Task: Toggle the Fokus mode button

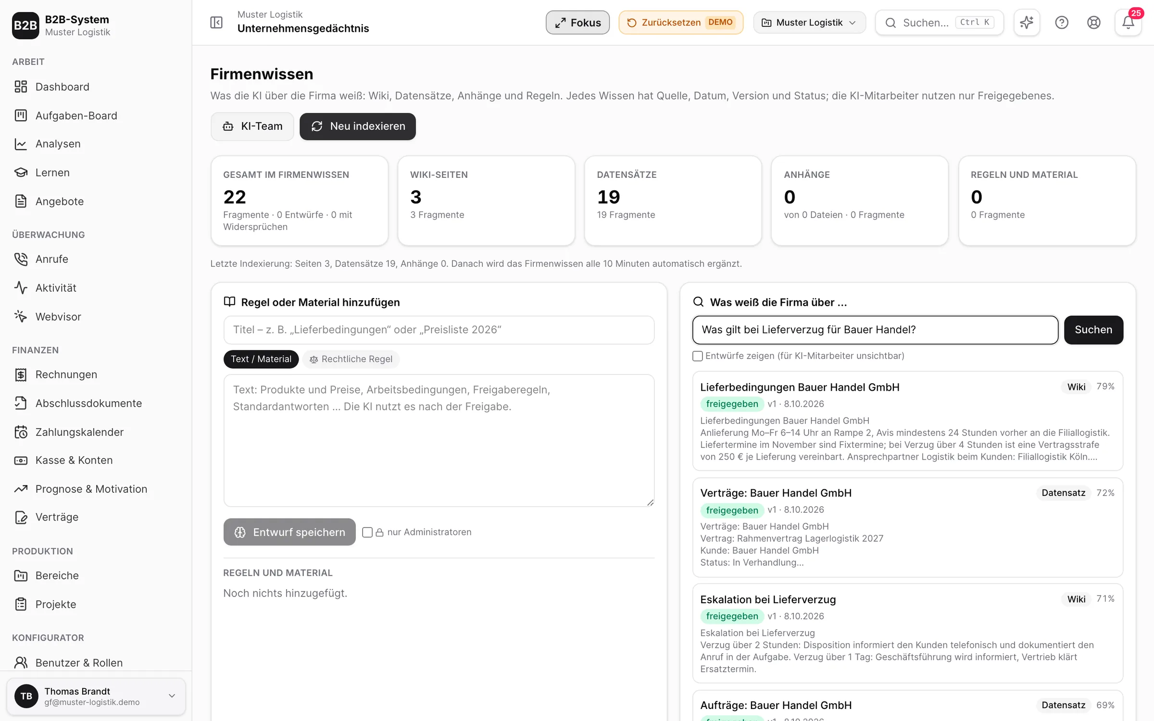Action: (577, 23)
